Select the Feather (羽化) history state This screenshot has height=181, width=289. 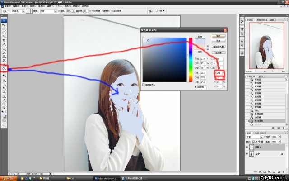(256, 110)
